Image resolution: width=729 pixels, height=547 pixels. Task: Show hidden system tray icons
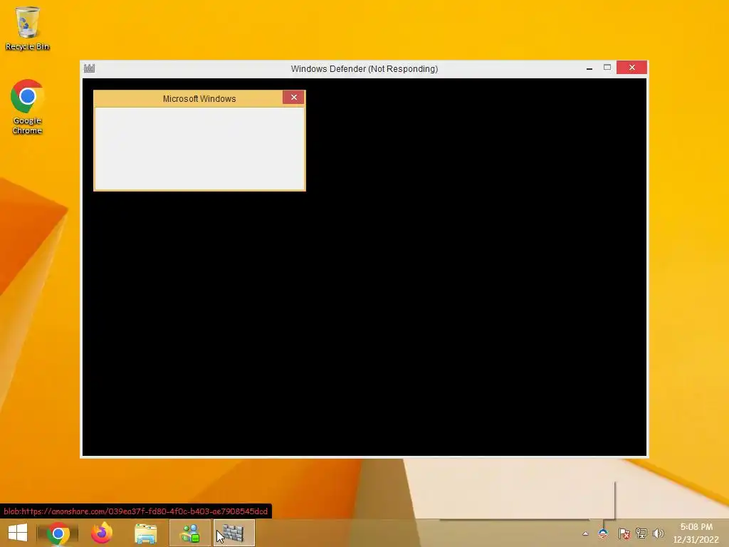[585, 533]
